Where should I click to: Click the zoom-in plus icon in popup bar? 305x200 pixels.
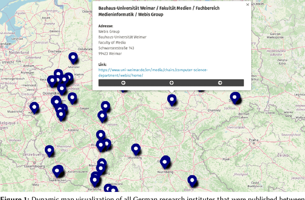point(172,83)
